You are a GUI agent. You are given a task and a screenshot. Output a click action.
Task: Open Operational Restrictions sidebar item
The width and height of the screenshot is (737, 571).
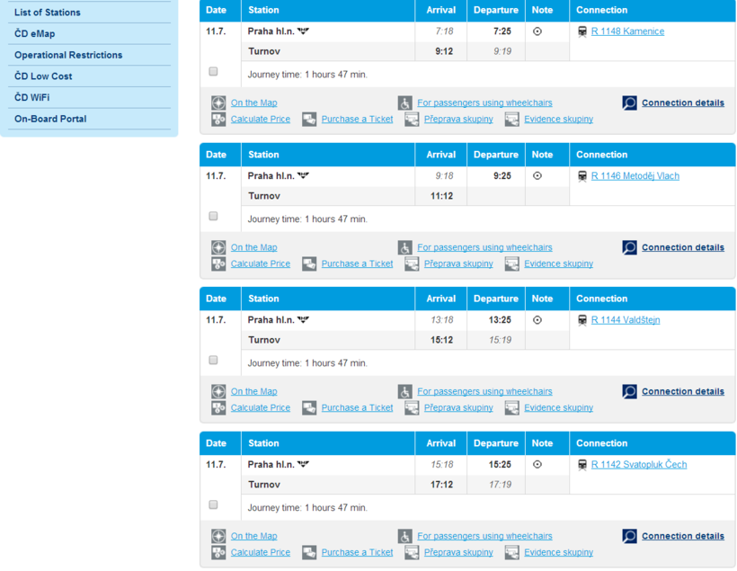(68, 55)
